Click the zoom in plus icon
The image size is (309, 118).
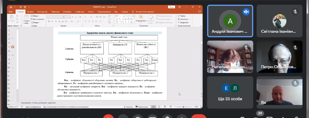coord(192,107)
